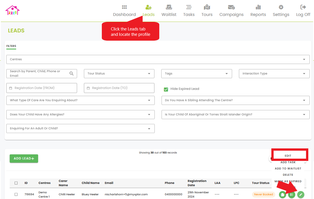The width and height of the screenshot is (314, 199).
Task: Choose EDIT from the action menu
Action: click(x=288, y=156)
